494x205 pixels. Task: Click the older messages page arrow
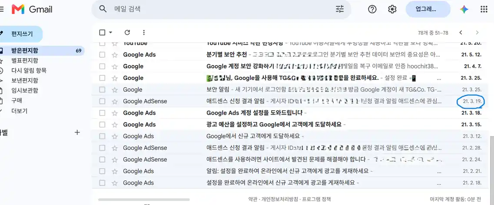pos(477,33)
